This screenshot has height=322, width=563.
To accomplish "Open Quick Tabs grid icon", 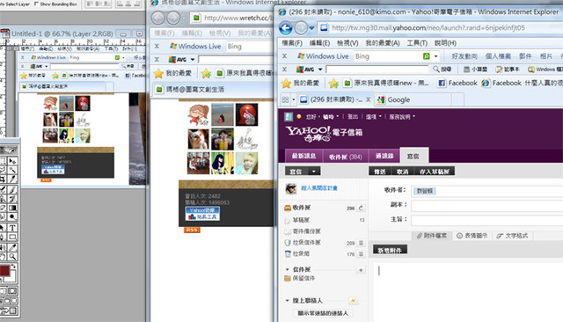I will [x=285, y=99].
